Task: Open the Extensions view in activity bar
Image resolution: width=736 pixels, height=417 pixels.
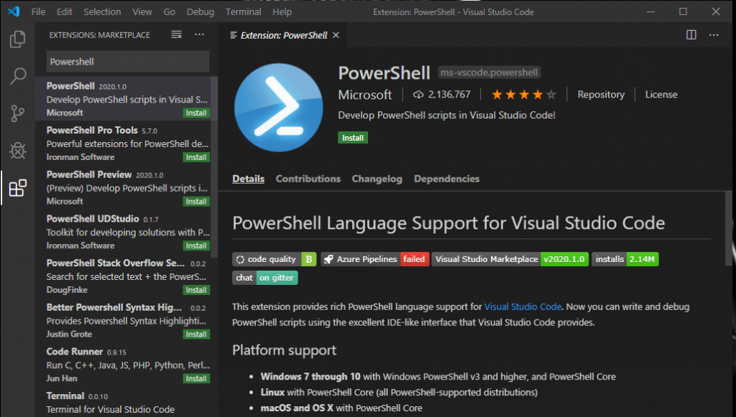Action: tap(17, 188)
